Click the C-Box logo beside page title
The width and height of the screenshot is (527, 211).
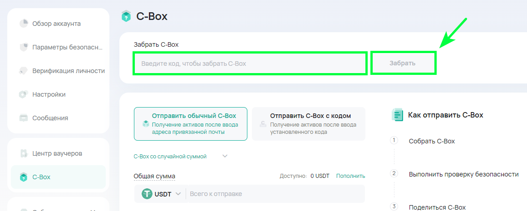pyautogui.click(x=126, y=16)
